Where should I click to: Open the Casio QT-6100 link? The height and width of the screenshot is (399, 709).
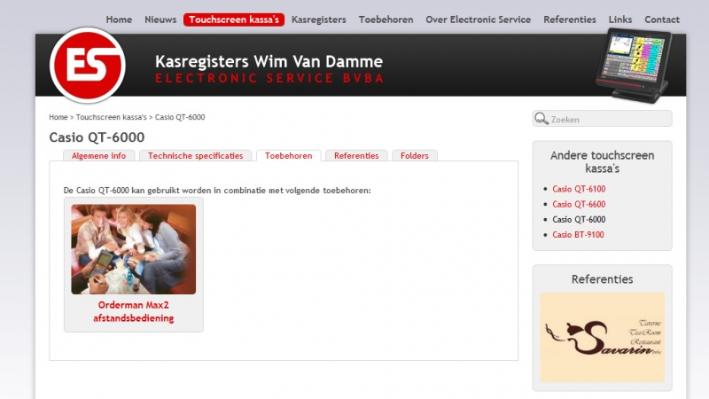coord(579,189)
